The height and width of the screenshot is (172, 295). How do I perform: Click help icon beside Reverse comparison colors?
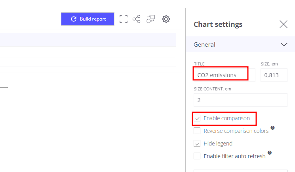pos(272,128)
